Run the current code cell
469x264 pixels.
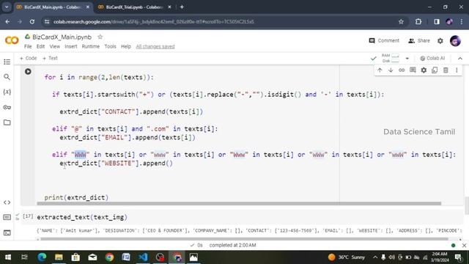coord(28,72)
